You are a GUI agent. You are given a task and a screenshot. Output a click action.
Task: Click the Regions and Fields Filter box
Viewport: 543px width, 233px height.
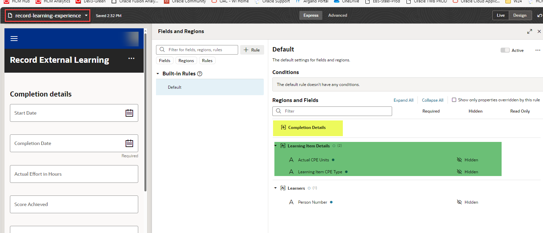(x=332, y=111)
